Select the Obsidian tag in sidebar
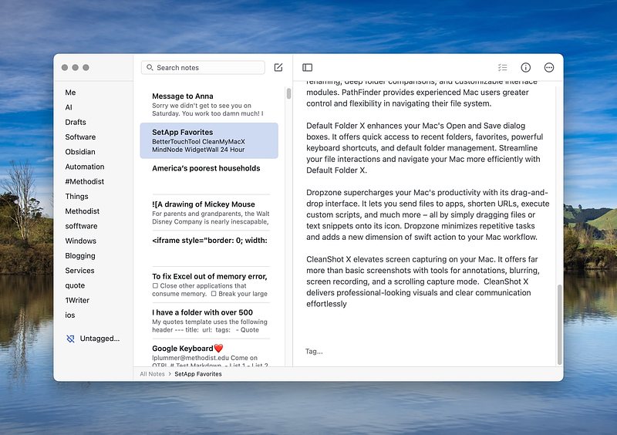 [x=80, y=152]
